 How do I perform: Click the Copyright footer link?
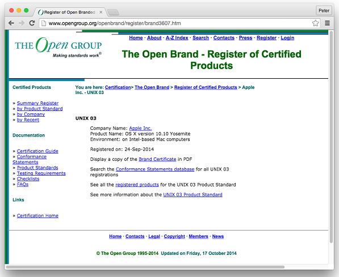point(174,236)
